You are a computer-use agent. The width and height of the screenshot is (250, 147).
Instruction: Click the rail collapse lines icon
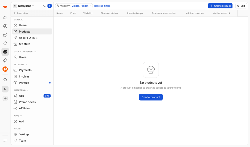click(5, 141)
